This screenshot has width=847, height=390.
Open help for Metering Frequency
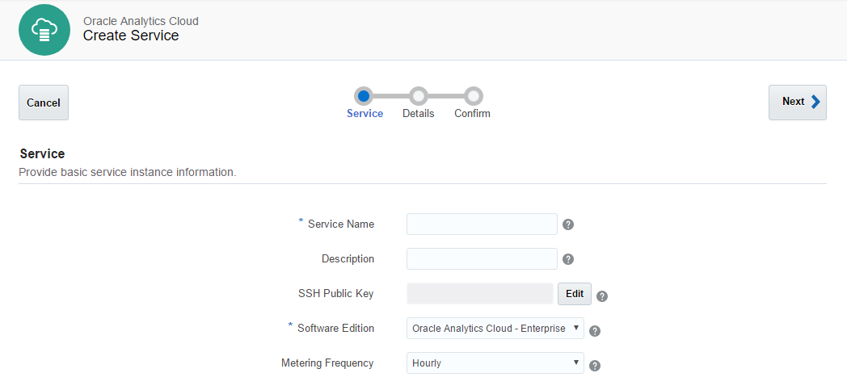tap(595, 366)
